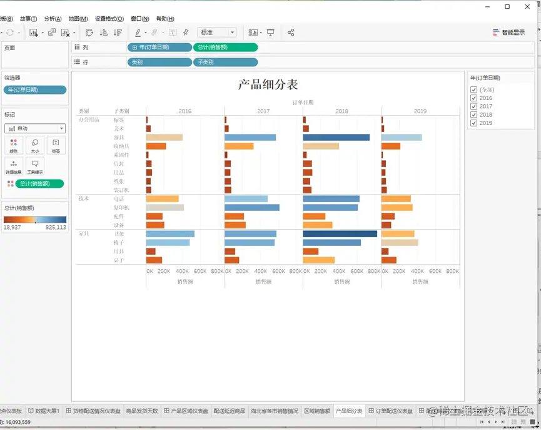Switch to the 配送延迟商品 sheet tab
The image size is (541, 430).
[x=230, y=411]
